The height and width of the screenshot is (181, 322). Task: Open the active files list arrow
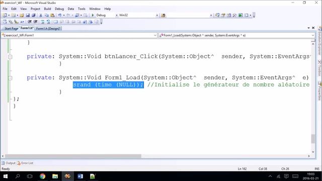coord(308,28)
